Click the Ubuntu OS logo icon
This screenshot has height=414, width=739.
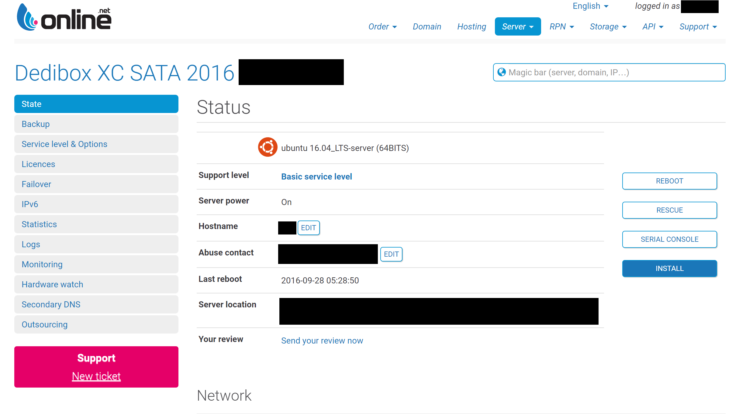(268, 147)
